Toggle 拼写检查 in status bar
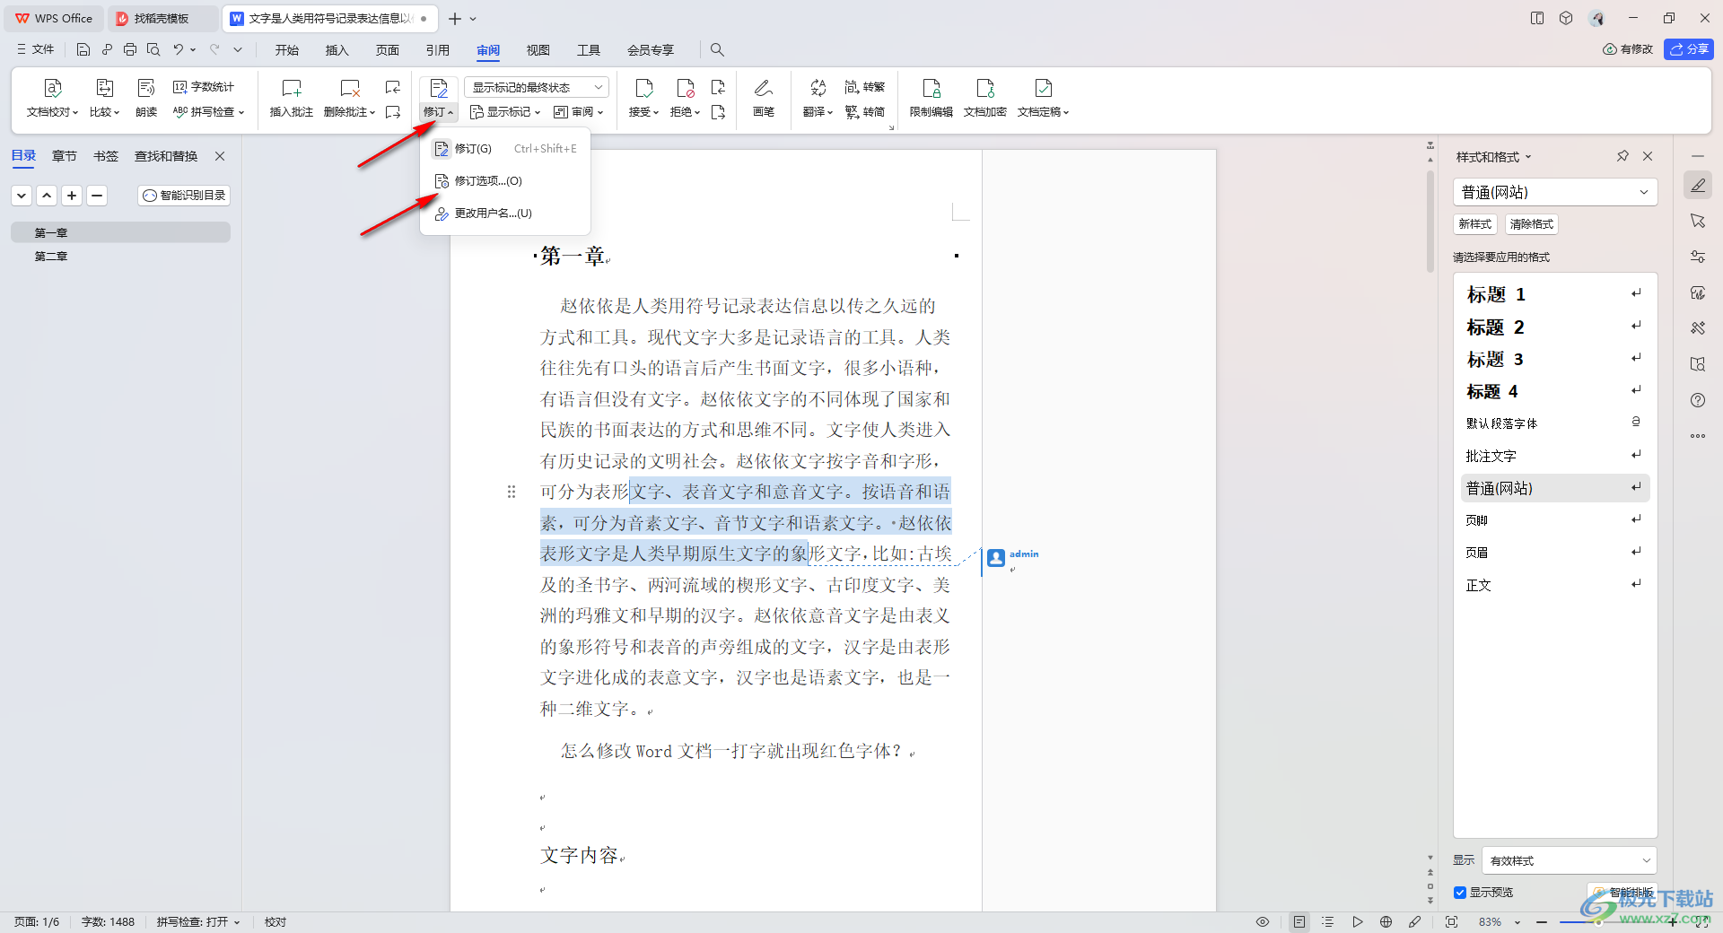 click(x=198, y=922)
